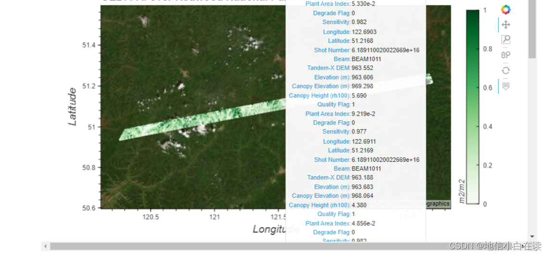Image resolution: width=549 pixels, height=255 pixels.
Task: Click the Longitude value 122.6911
Action: click(364, 141)
